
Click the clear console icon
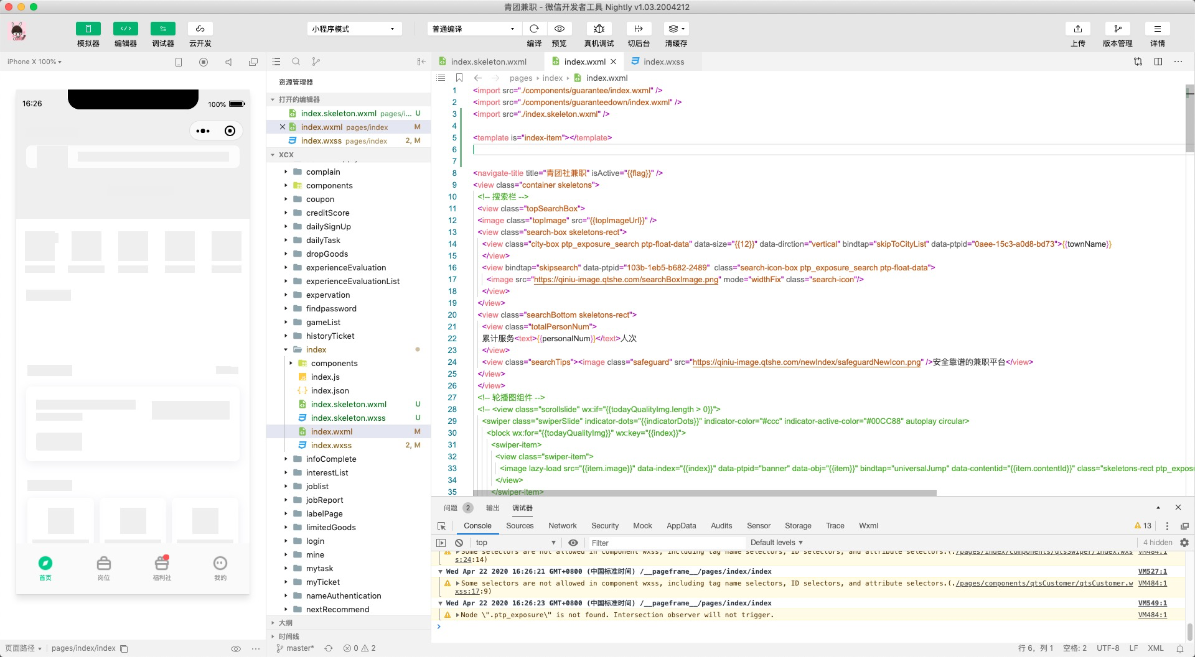[459, 543]
